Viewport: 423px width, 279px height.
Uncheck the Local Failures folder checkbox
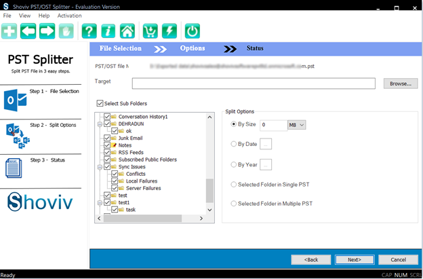coord(115,181)
